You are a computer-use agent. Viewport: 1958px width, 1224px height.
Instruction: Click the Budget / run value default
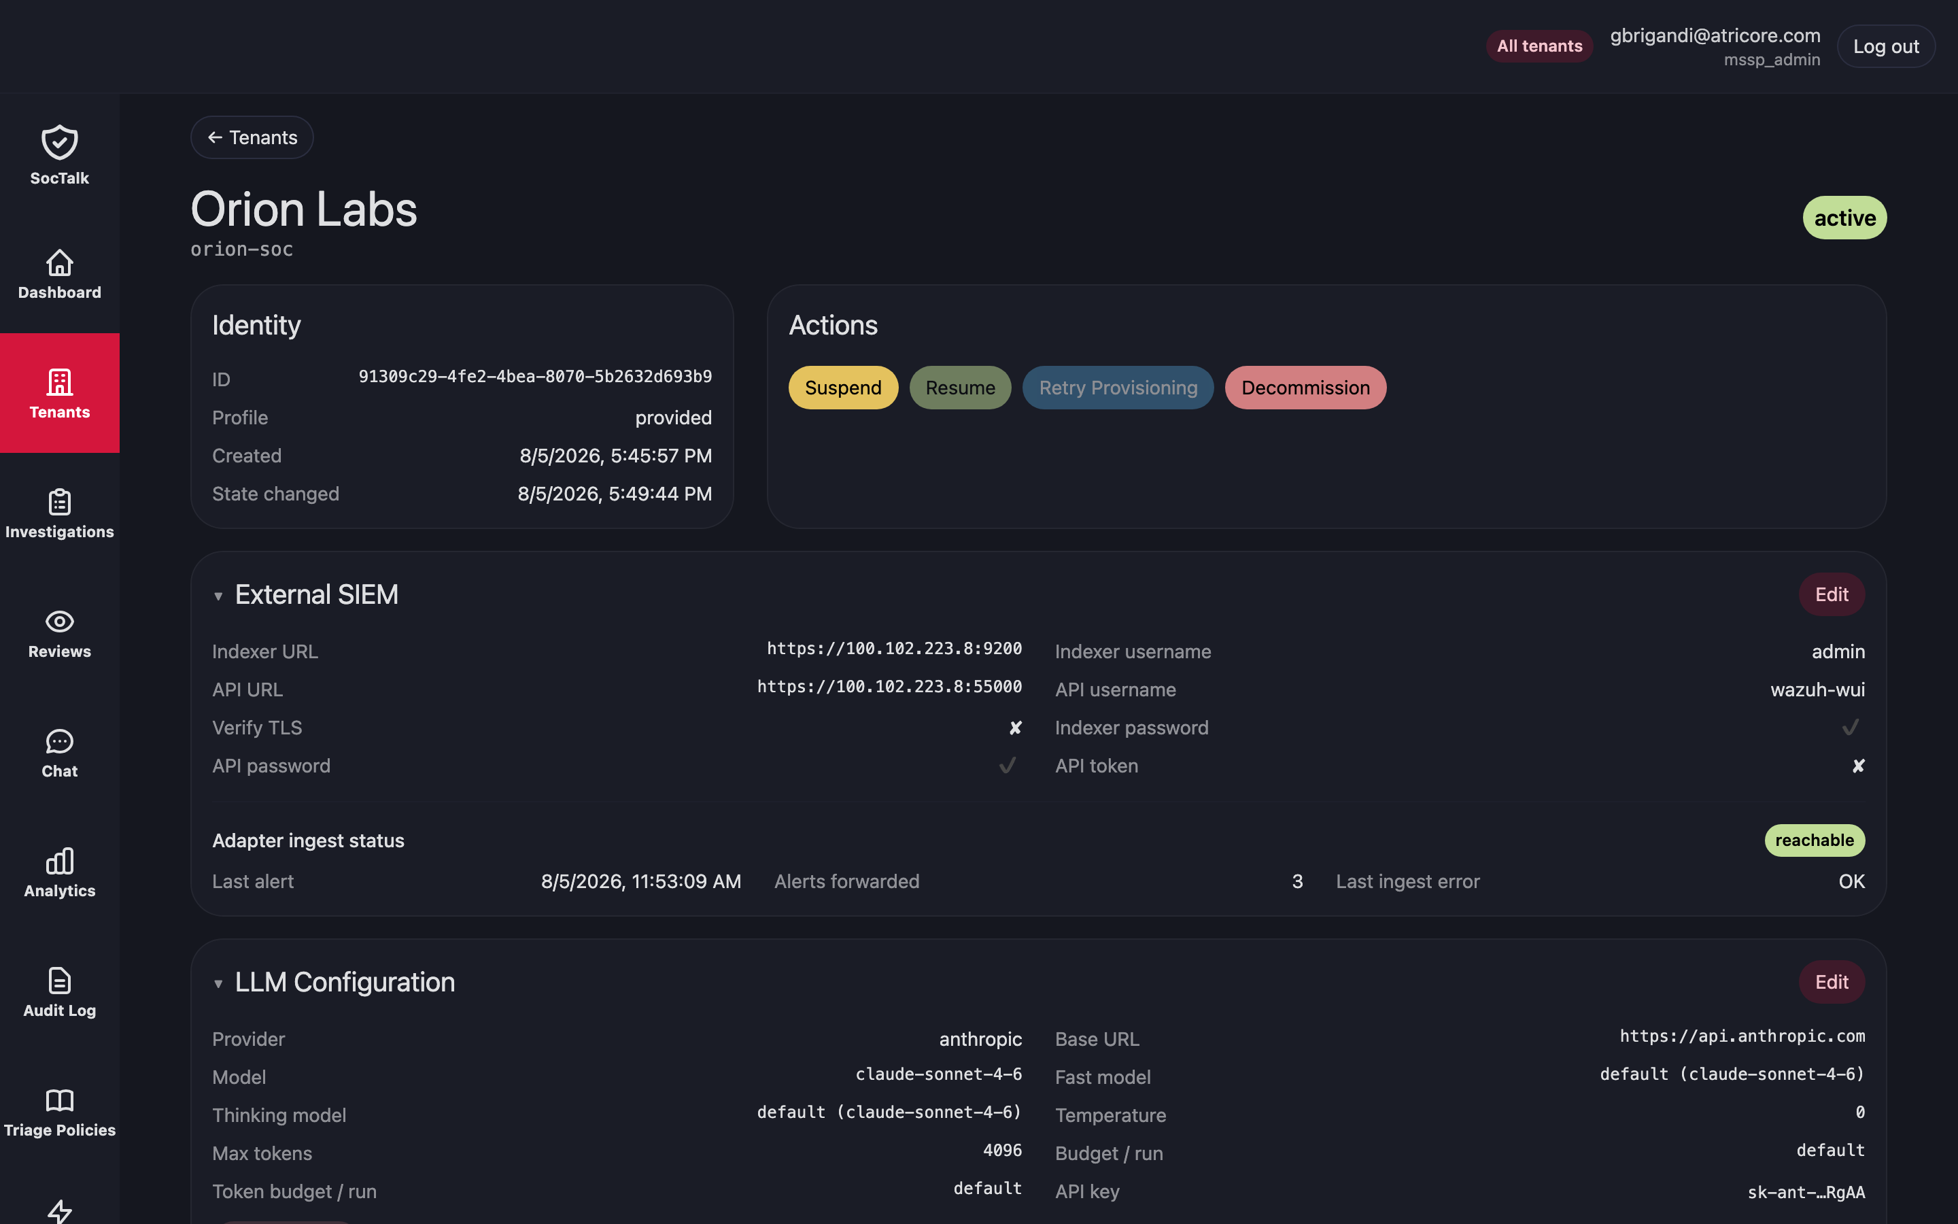[1830, 1151]
